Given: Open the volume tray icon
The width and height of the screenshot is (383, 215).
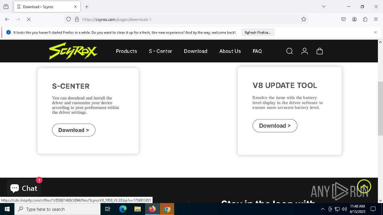Looking at the screenshot, I should (x=344, y=209).
